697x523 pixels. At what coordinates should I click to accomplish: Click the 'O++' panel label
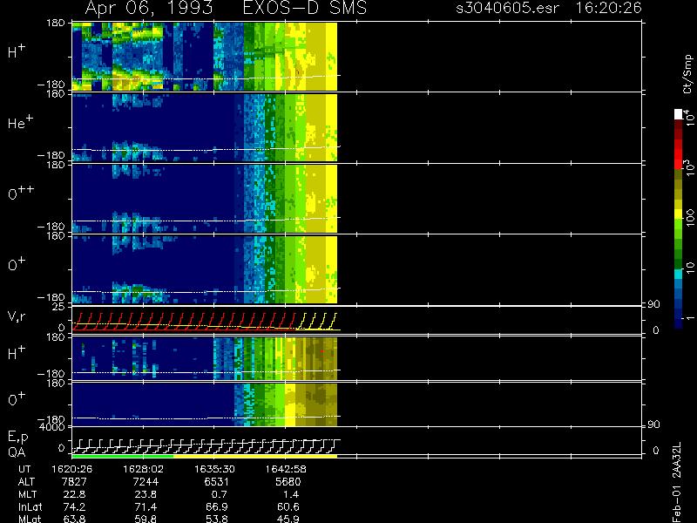[21, 193]
